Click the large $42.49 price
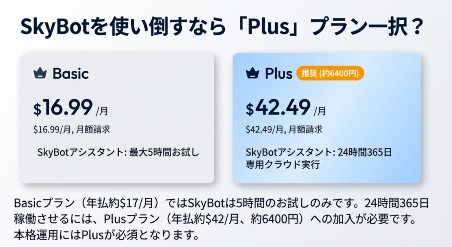Viewport: 452px width, 247px height. (278, 107)
